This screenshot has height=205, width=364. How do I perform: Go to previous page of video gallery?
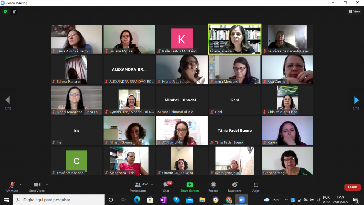click(x=7, y=100)
